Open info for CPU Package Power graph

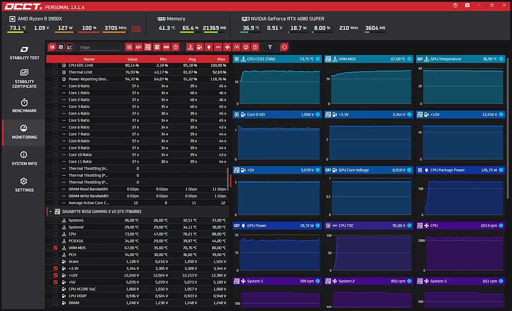pos(501,170)
